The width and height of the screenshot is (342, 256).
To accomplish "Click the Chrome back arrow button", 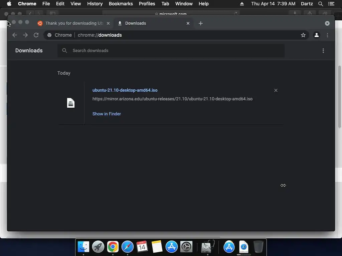I will pyautogui.click(x=15, y=35).
